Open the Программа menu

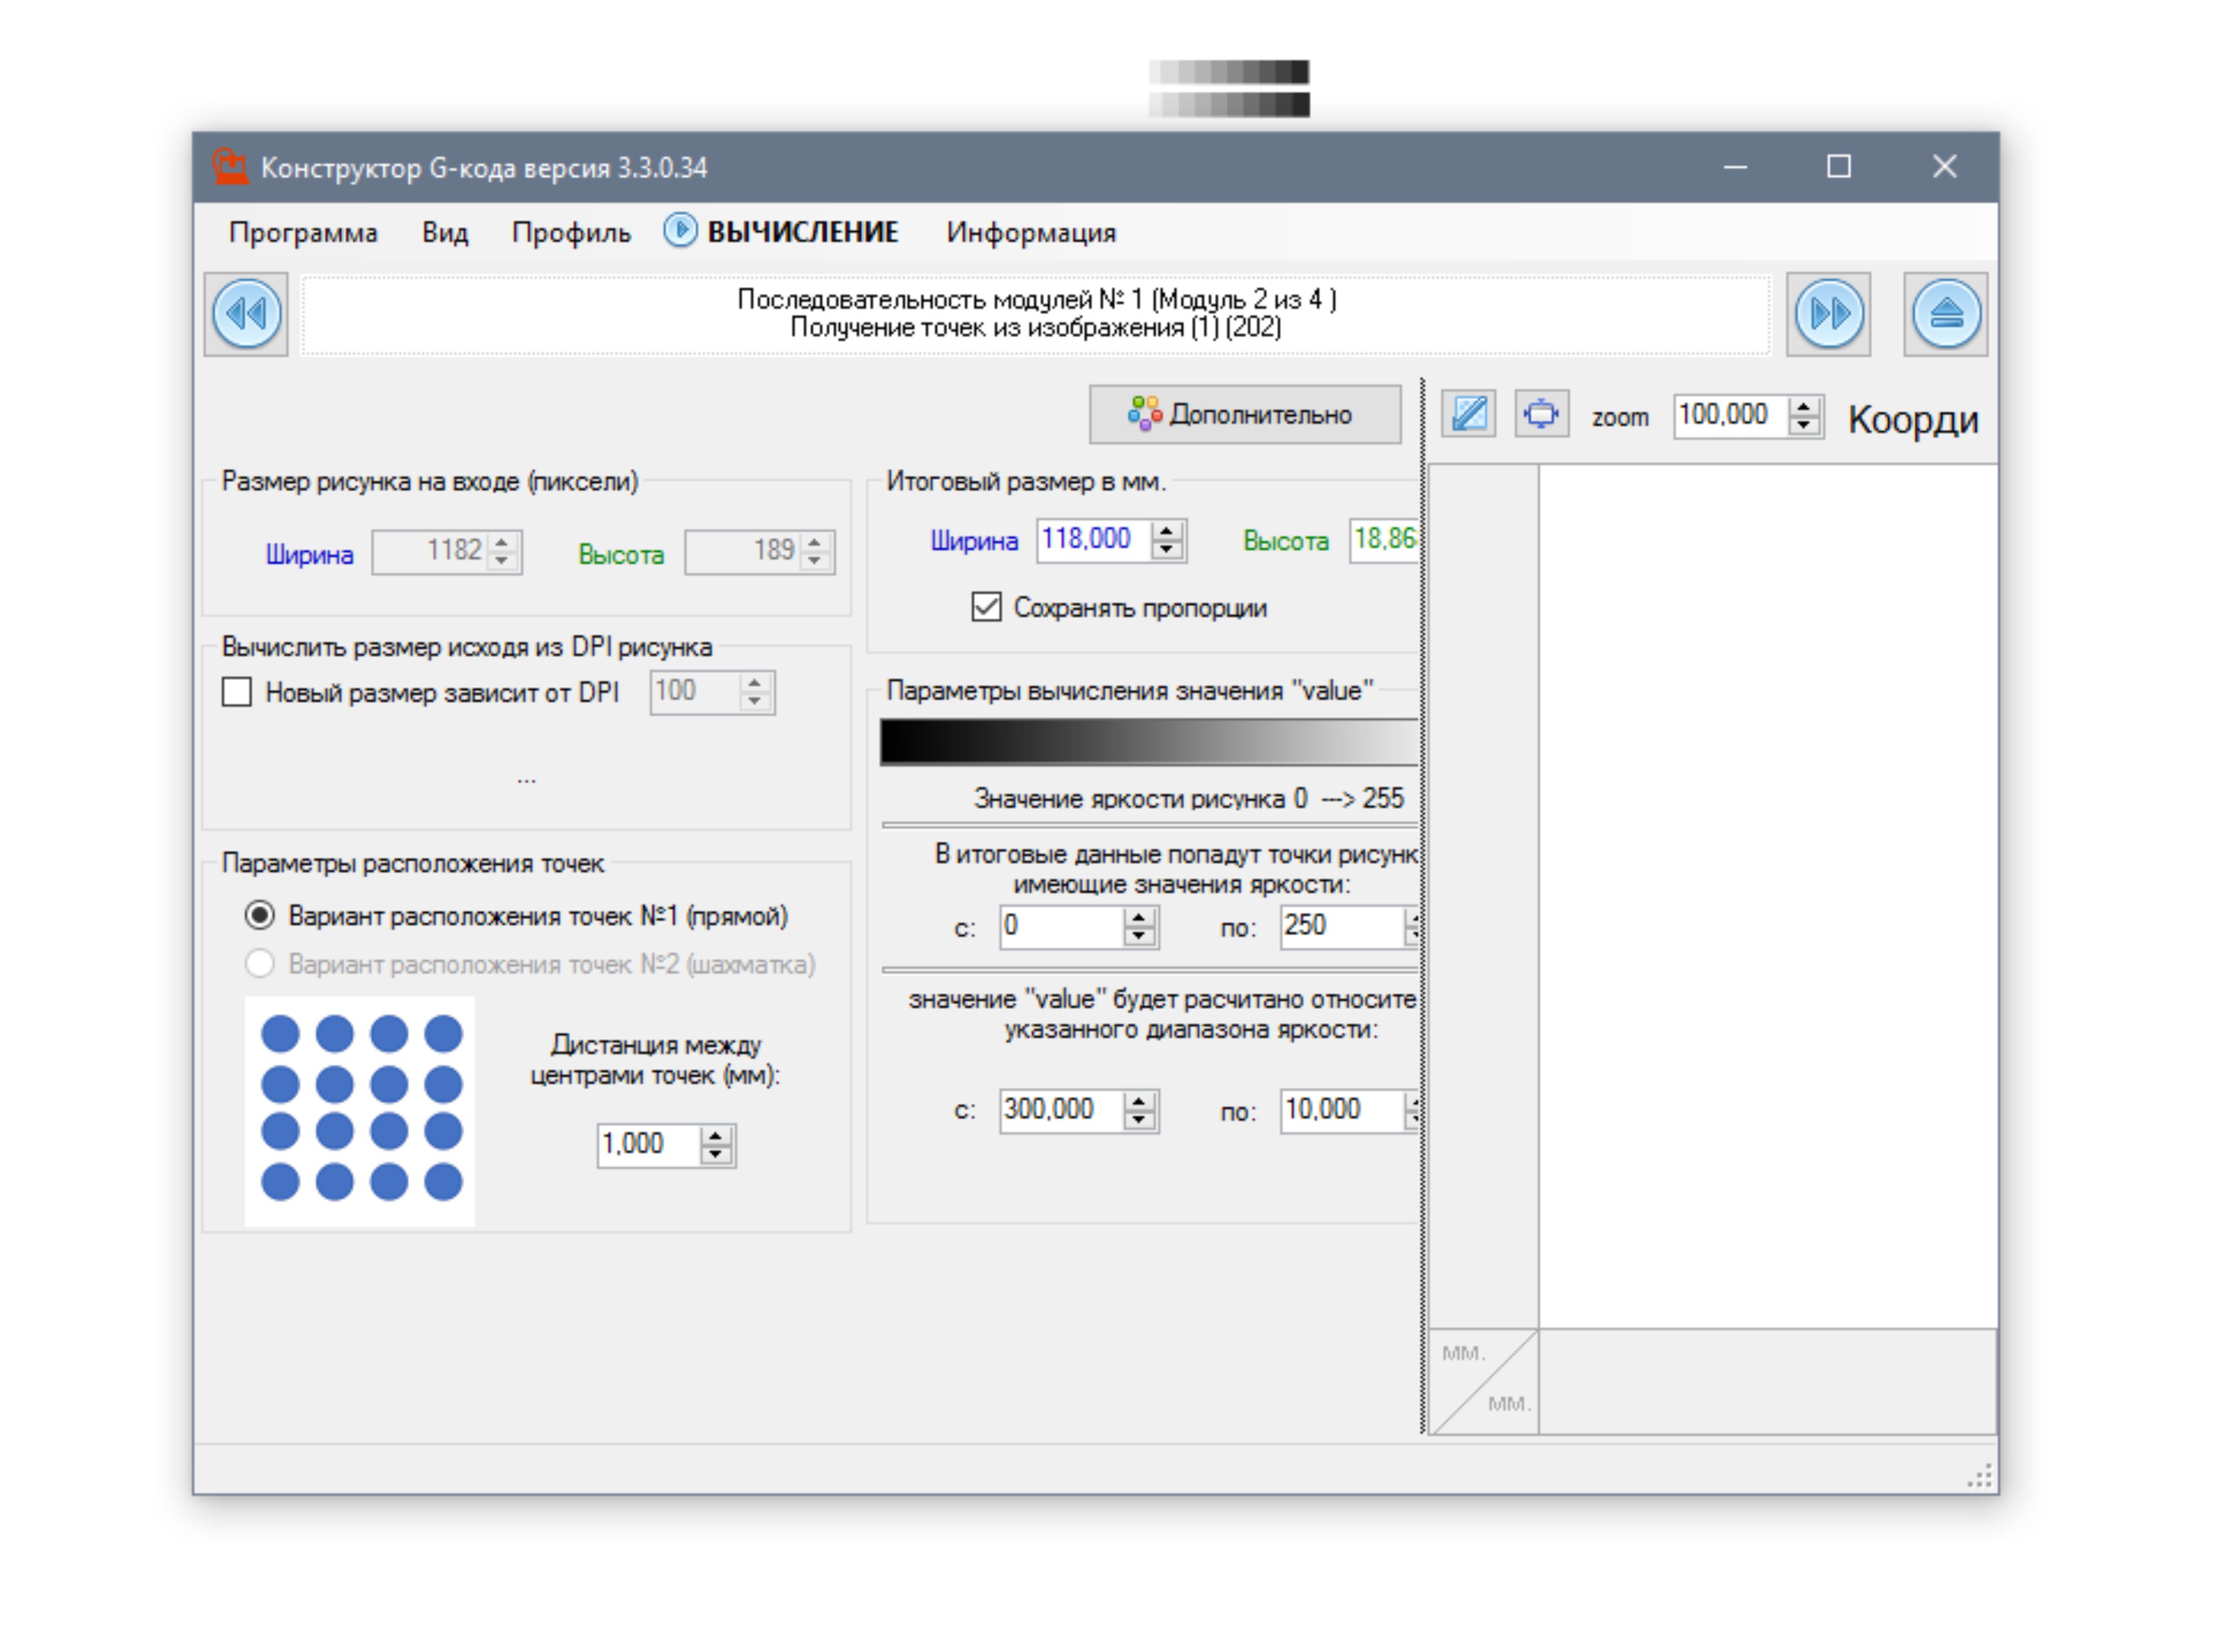[x=303, y=232]
